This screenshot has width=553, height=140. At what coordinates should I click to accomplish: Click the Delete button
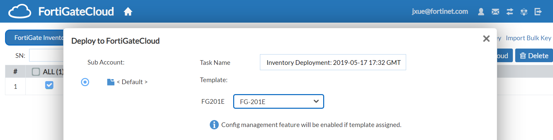(534, 56)
